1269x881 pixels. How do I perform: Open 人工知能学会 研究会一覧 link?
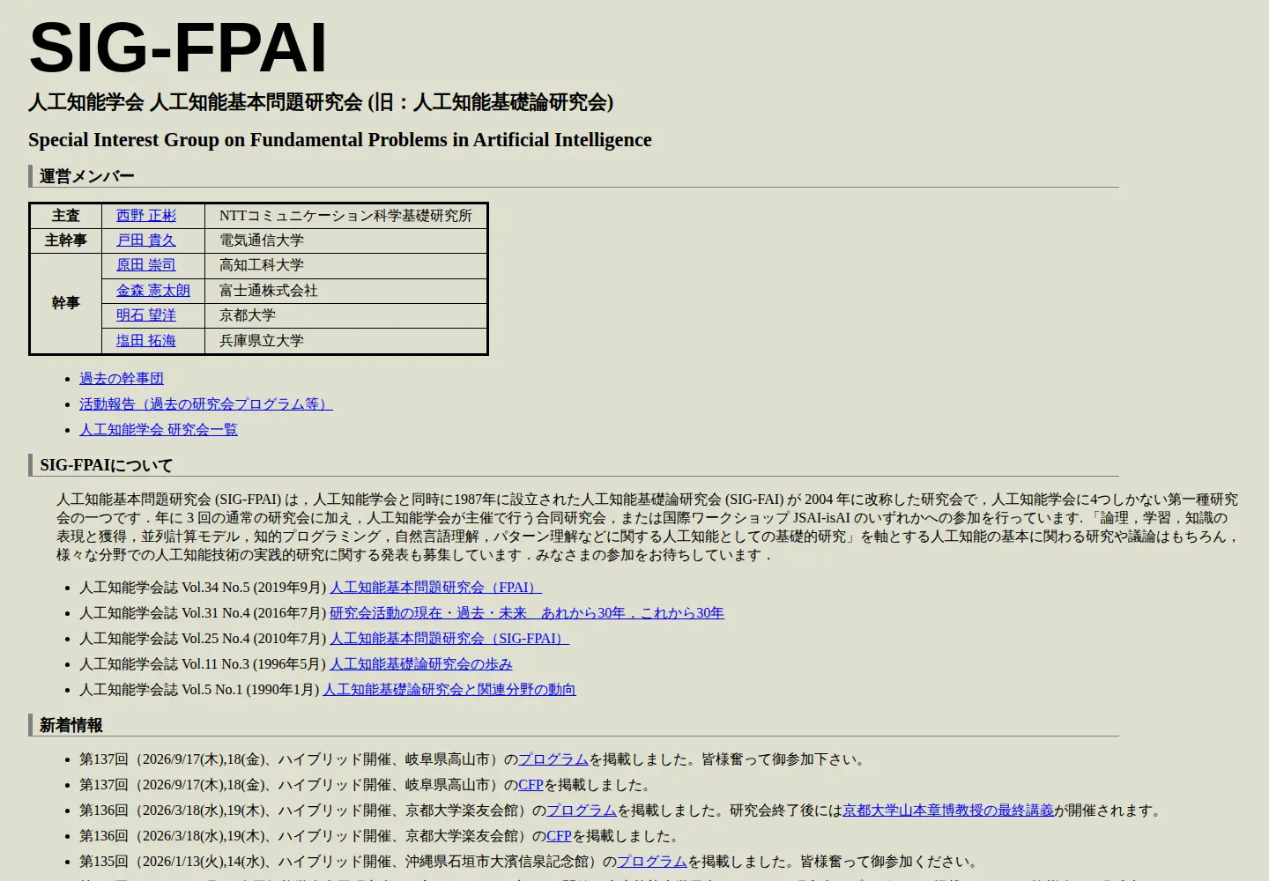(x=159, y=430)
